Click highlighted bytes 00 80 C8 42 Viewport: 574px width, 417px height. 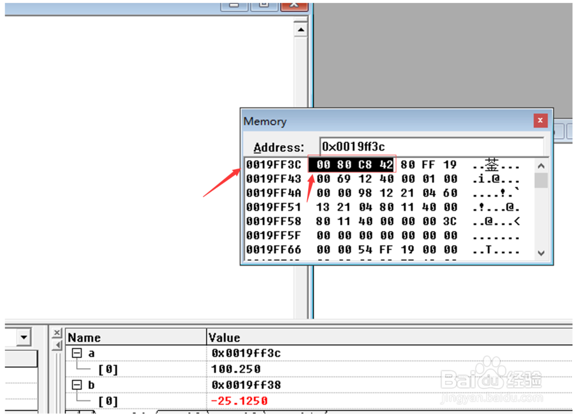coord(351,164)
